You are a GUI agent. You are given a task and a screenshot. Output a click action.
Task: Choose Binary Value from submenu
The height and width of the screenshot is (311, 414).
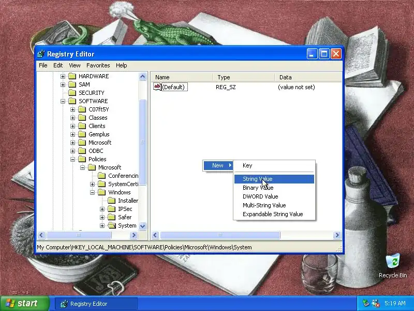click(x=274, y=188)
